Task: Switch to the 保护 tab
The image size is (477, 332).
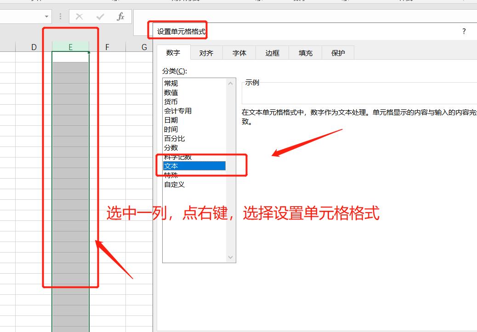Action: pos(338,53)
